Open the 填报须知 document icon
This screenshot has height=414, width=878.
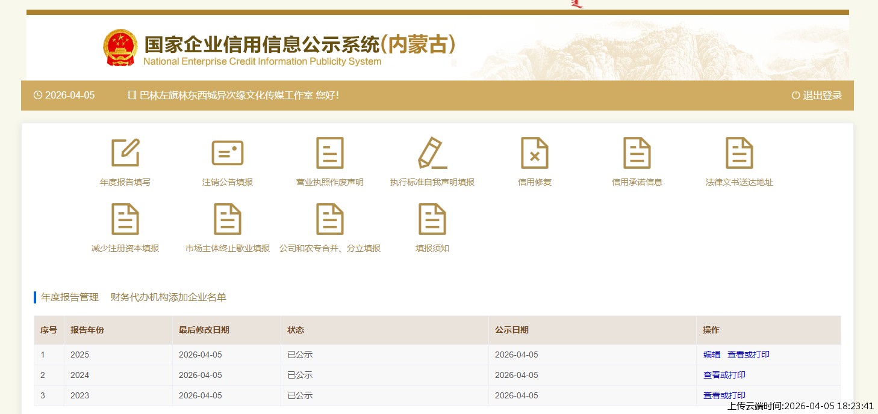[432, 219]
